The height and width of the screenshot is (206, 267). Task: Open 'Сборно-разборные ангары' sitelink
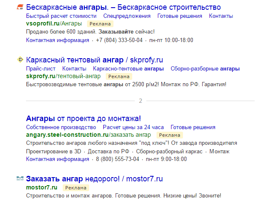click(205, 69)
